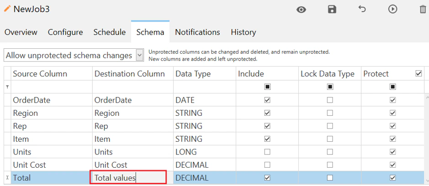
Task: Uncheck Include for Item row
Action: pyautogui.click(x=267, y=139)
